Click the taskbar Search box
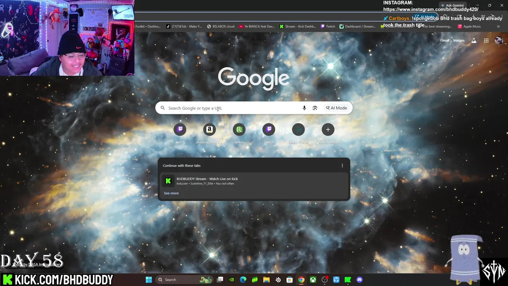 [184, 280]
